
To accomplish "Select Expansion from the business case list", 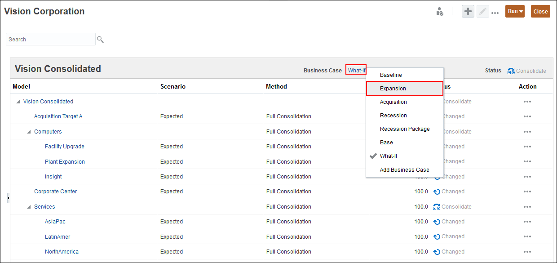I will coord(393,88).
